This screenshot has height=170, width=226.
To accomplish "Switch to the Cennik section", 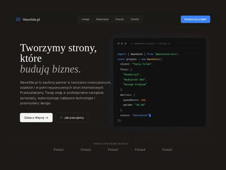I will coord(135,19).
